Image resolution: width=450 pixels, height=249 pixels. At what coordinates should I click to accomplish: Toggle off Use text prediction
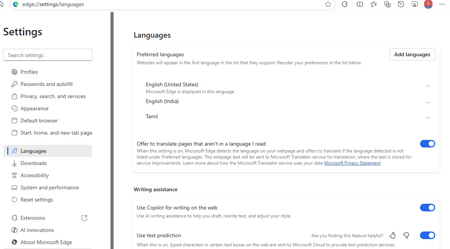pyautogui.click(x=427, y=235)
